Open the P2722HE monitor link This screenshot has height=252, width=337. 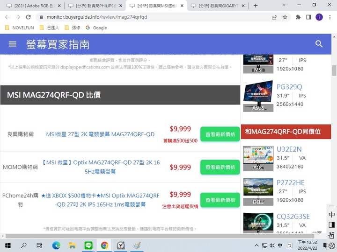pyautogui.click(x=290, y=183)
